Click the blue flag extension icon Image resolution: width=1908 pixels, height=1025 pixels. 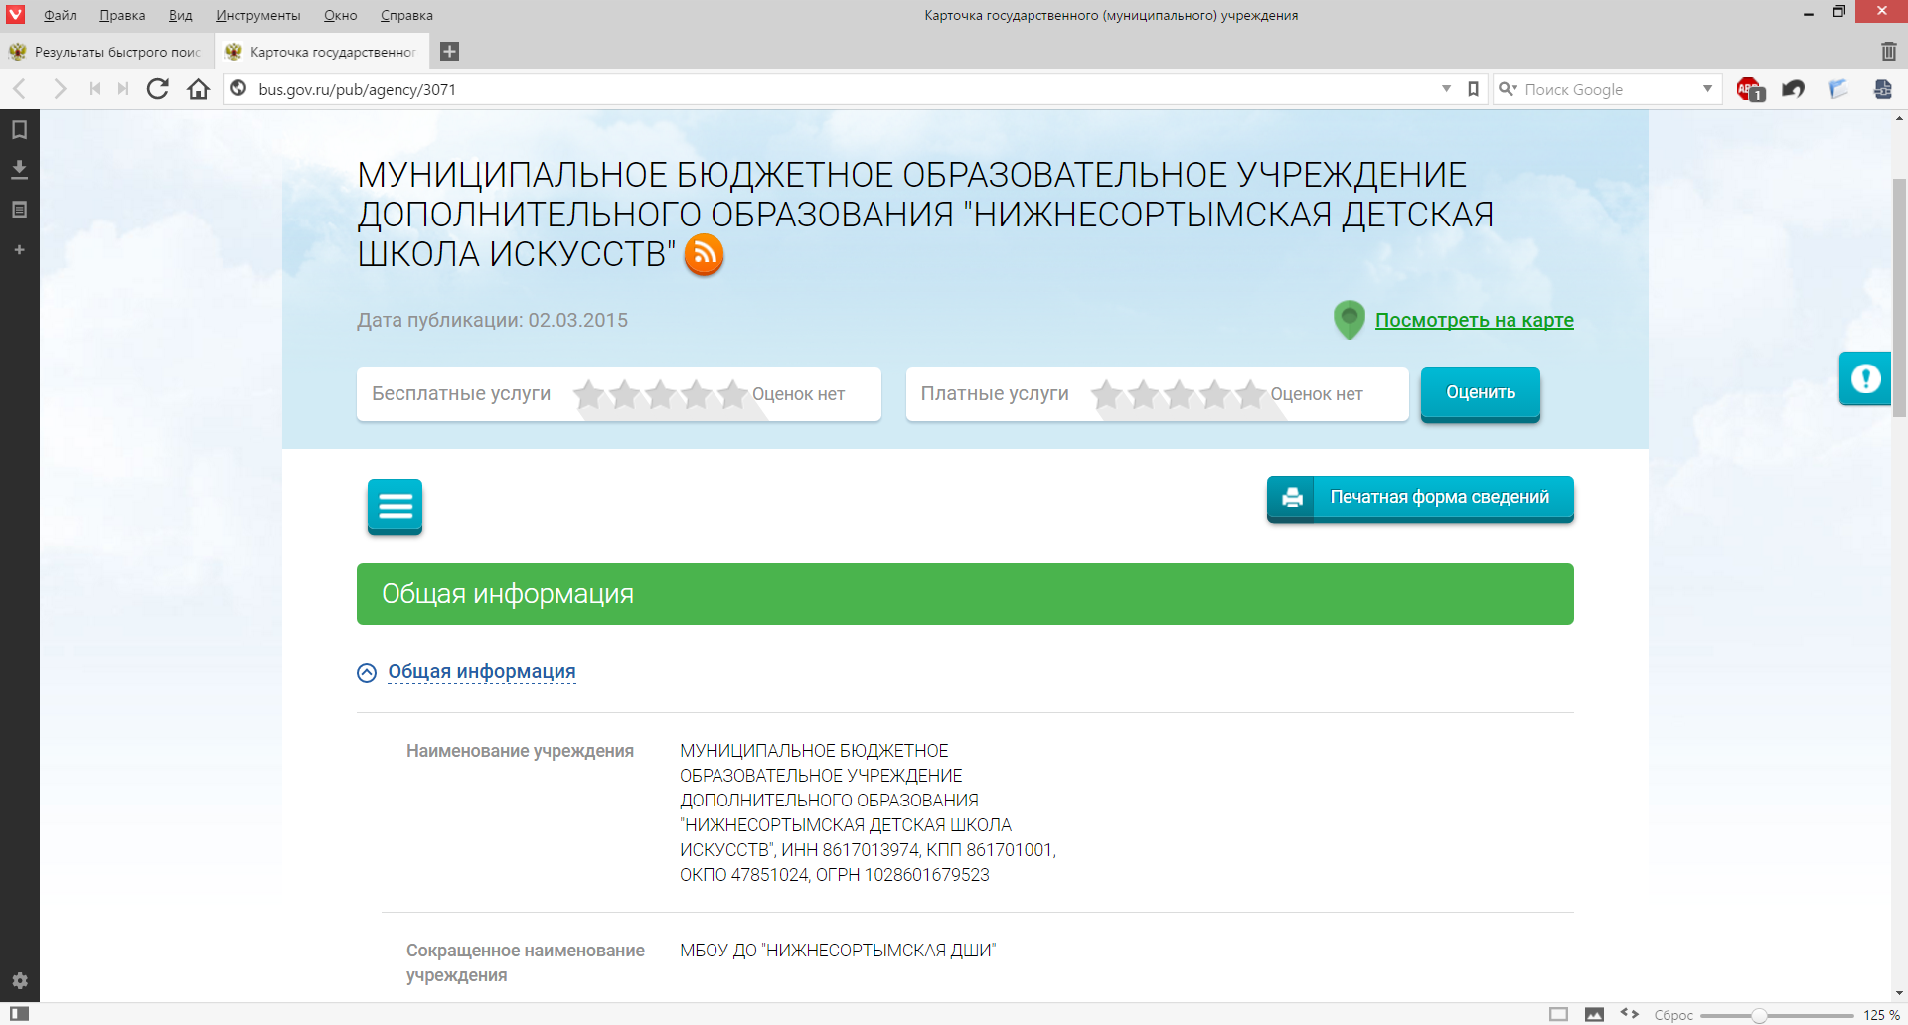click(1838, 89)
